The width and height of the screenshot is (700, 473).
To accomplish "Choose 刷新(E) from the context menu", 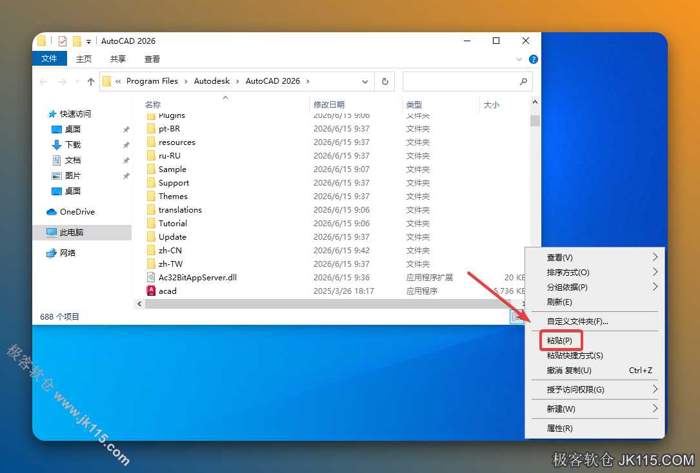I will [595, 302].
